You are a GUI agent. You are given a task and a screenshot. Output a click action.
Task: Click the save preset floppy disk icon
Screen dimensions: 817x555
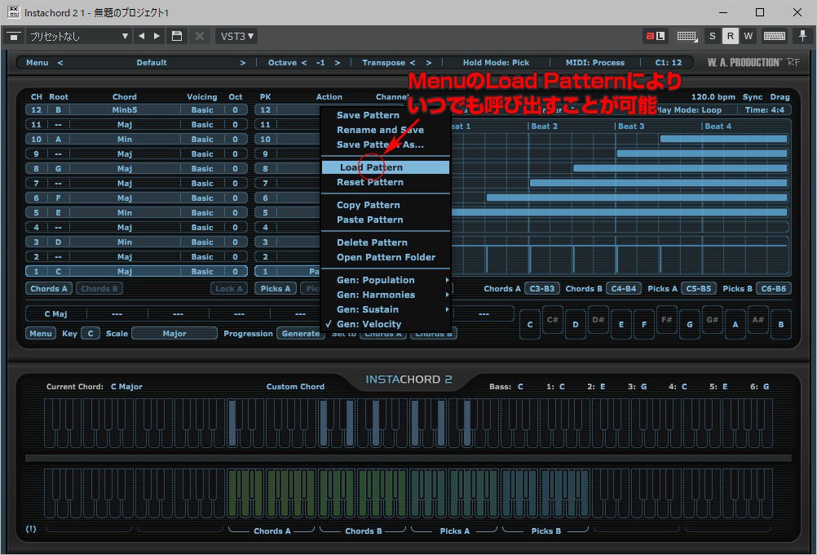[x=177, y=36]
